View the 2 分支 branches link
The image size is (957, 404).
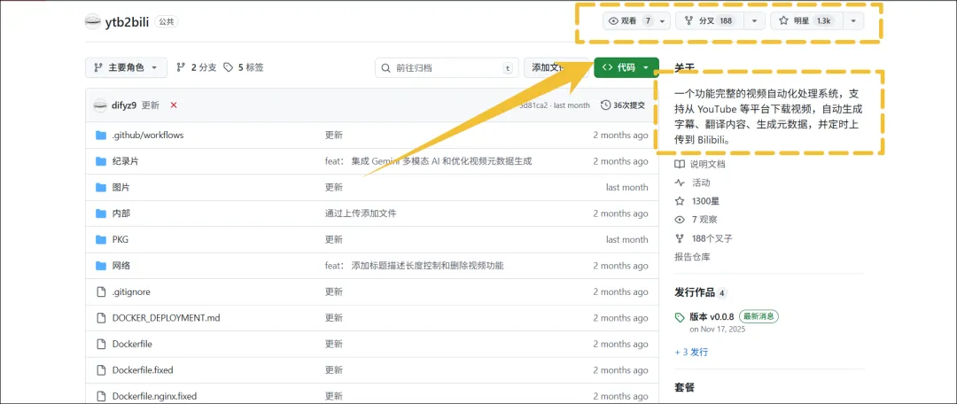[197, 67]
